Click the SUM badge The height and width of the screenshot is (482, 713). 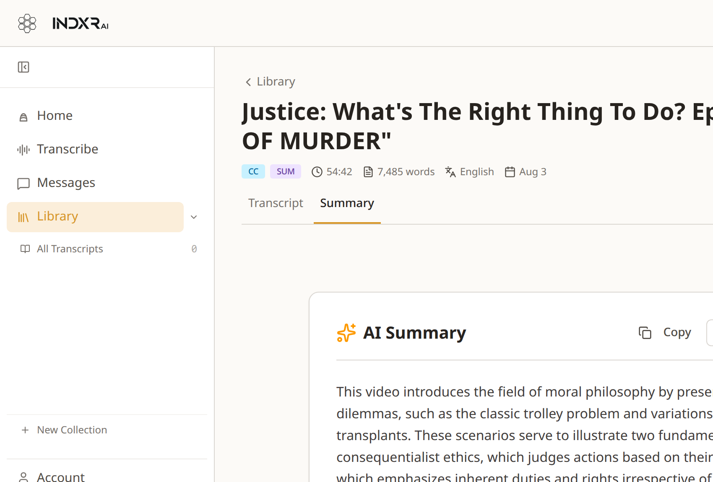tap(286, 171)
